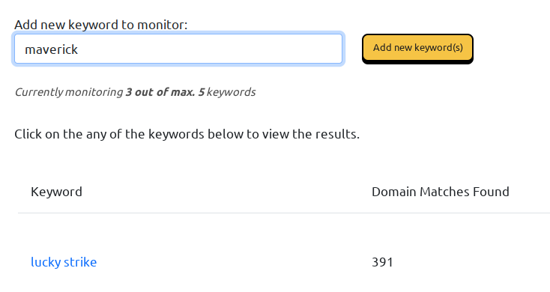Screen dimensions: 550x292
Task: Focus the new keyword input field
Action: (x=178, y=49)
